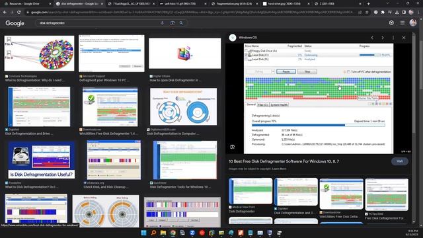Switch to the 71aeU6gp2L image tab
423x238 pixels.
click(x=131, y=4)
